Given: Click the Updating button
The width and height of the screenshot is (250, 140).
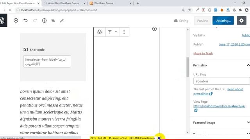Looking at the screenshot, I should point(223,21).
